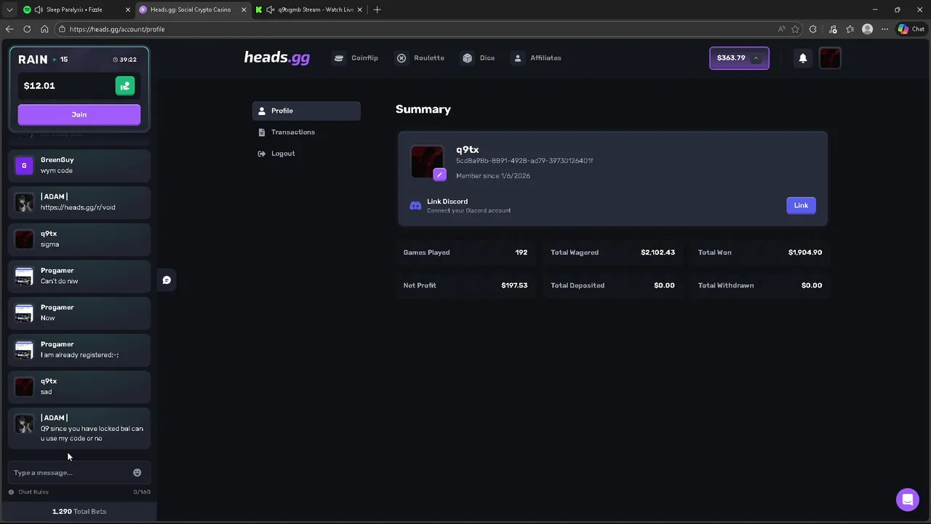
Task: Select Profile in account sidebar
Action: [306, 111]
